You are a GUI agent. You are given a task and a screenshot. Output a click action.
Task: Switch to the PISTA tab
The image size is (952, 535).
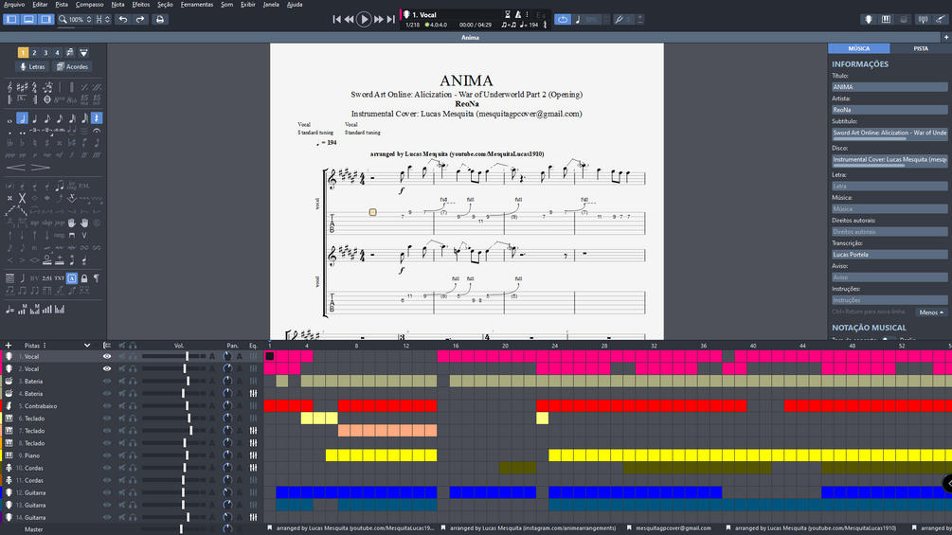coord(921,48)
